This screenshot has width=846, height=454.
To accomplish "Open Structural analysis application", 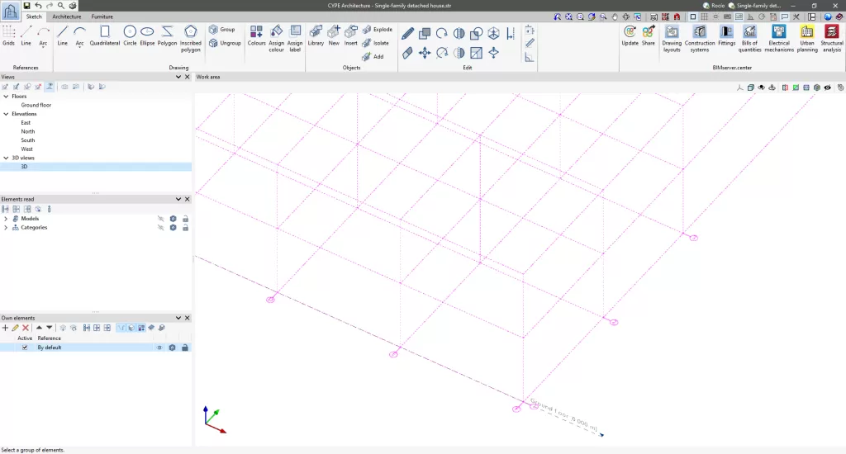I will click(x=831, y=38).
